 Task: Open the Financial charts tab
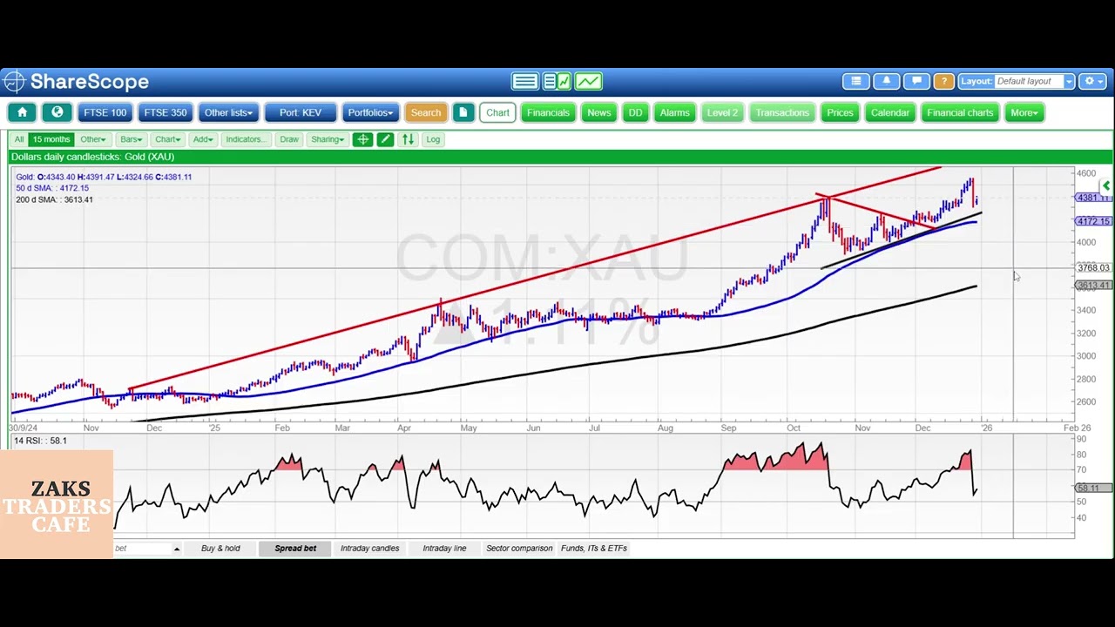point(960,112)
